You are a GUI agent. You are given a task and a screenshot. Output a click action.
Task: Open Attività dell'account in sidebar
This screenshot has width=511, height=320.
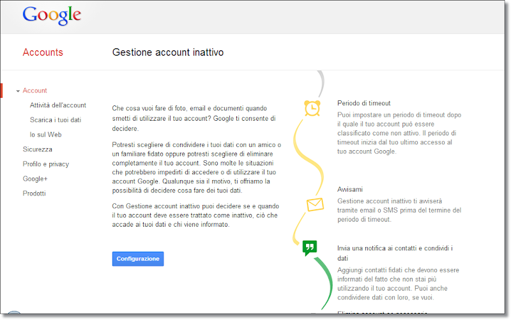tap(58, 105)
